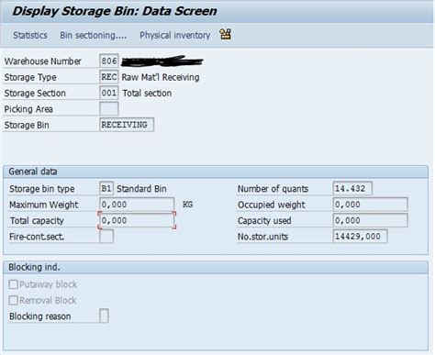Open the Statistics function
Screen dimensions: 435x355
[30, 36]
